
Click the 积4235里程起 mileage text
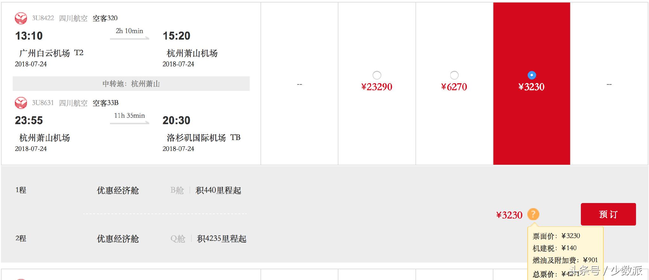[x=222, y=239]
